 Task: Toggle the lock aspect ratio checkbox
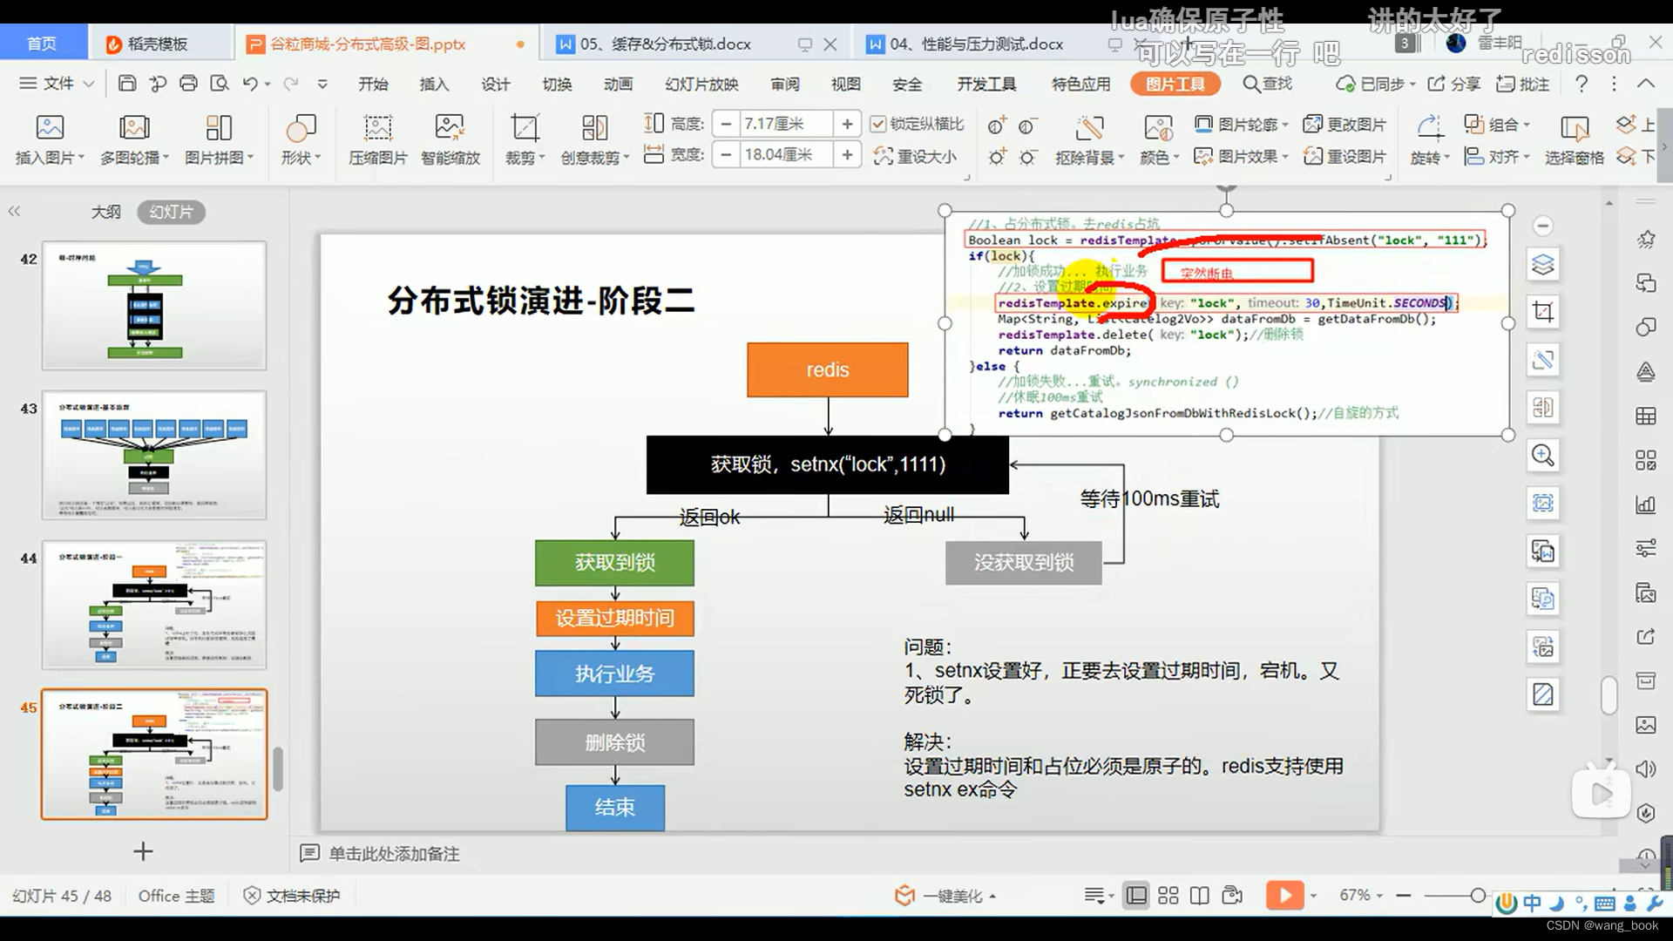(878, 124)
